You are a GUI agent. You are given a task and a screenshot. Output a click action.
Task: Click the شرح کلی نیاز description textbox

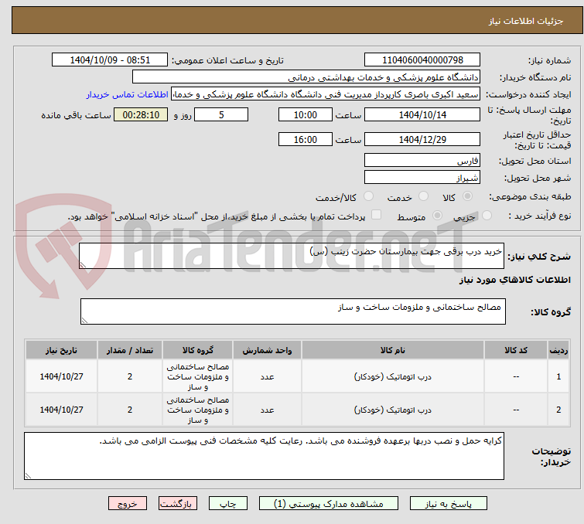[x=292, y=256]
